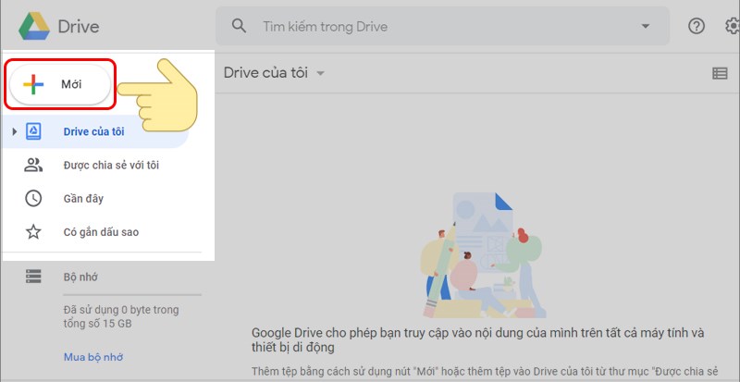Open Drive của tôi header dropdown
Image resolution: width=740 pixels, height=382 pixels.
320,73
